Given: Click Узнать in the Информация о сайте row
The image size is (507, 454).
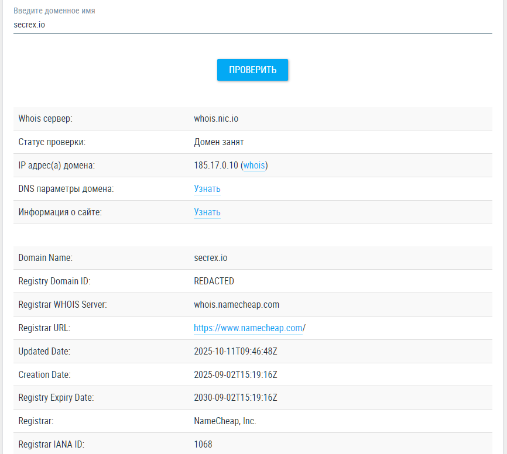Looking at the screenshot, I should tap(207, 212).
